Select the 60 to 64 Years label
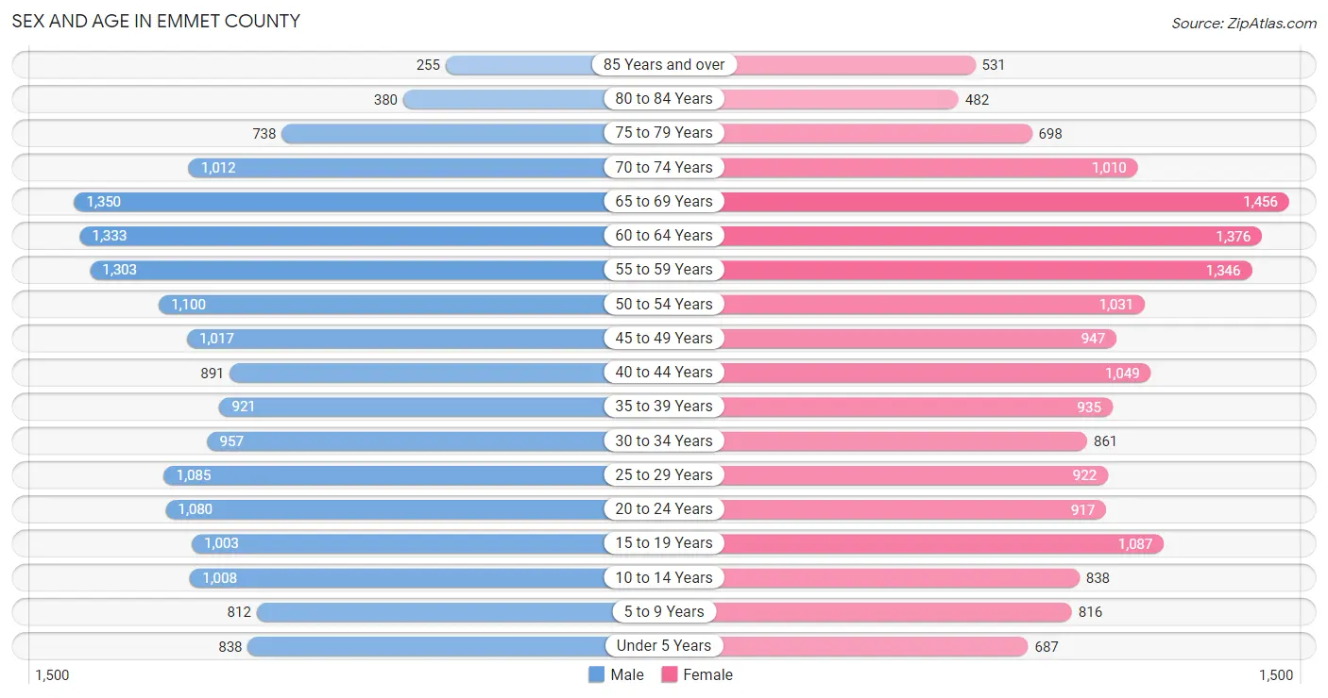Viewport: 1328px width, 698px height. tap(664, 235)
